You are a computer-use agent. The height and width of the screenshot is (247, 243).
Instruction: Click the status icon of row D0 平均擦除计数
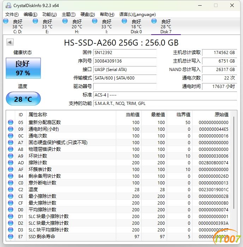11,210
